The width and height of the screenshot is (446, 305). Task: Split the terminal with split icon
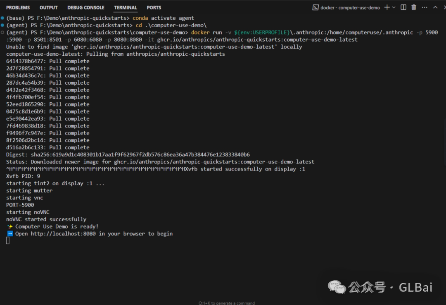403,7
